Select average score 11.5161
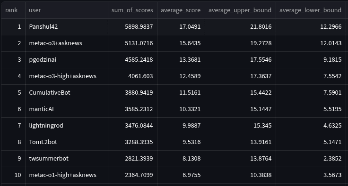The height and width of the screenshot is (186, 348). coord(181,93)
